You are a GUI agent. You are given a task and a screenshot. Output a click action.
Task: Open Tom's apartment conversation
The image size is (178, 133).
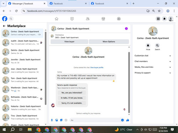coord(22,80)
